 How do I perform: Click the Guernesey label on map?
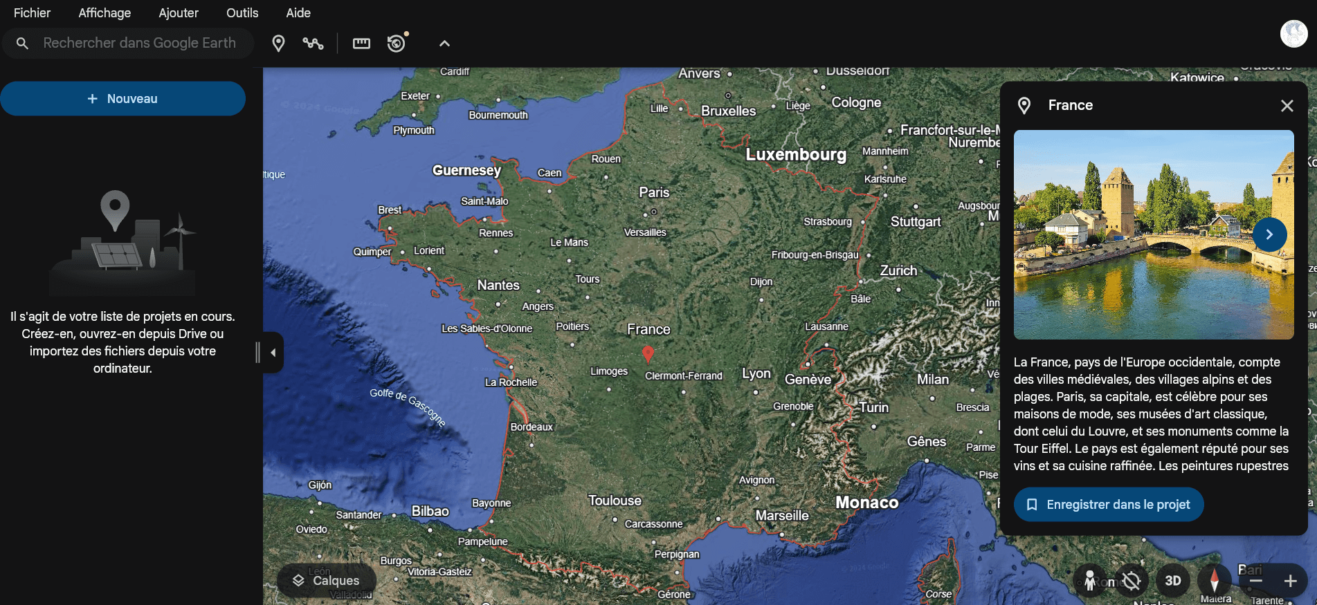466,170
